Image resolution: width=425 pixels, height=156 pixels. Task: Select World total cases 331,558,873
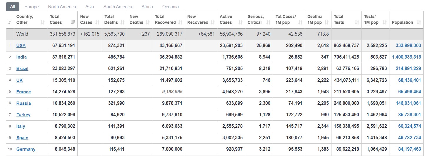point(62,34)
